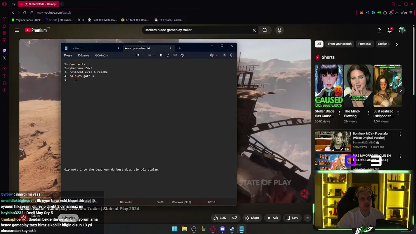Image resolution: width=416 pixels, height=234 pixels.
Task: Click YouTube Premium logo
Action: [x=36, y=30]
